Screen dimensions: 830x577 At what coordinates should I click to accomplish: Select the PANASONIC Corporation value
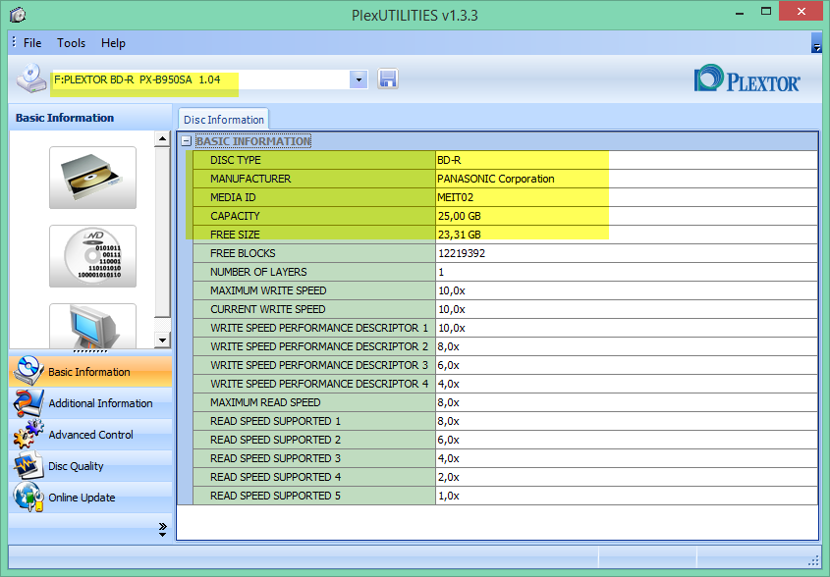click(495, 179)
